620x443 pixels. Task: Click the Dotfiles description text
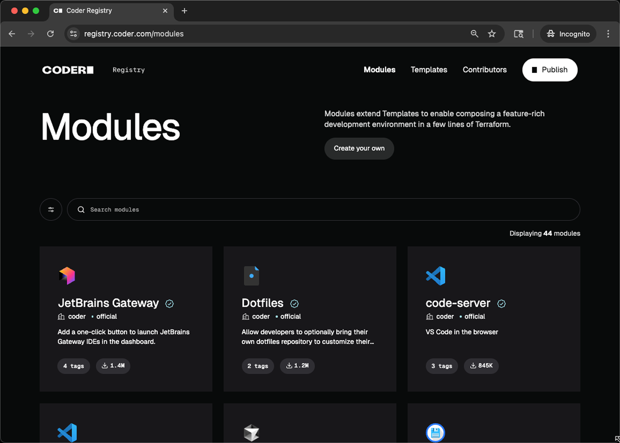click(x=308, y=337)
